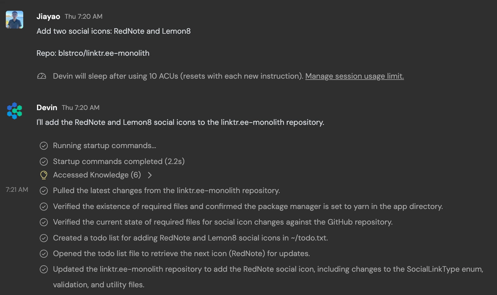This screenshot has height=295, width=497.
Task: Click check icon beside Startup commands completed
Action: point(44,162)
